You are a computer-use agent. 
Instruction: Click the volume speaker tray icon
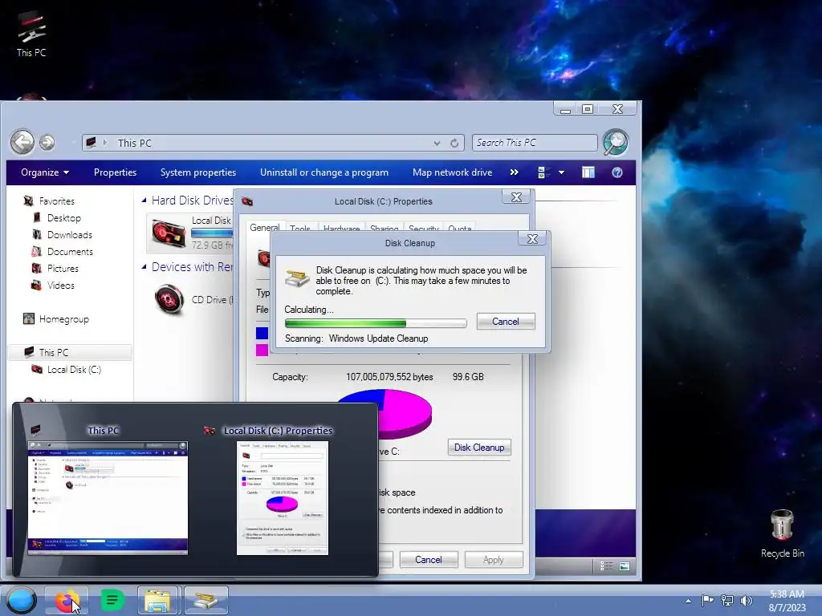[x=746, y=600]
